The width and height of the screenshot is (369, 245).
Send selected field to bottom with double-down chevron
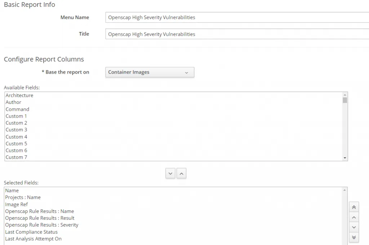[354, 237]
